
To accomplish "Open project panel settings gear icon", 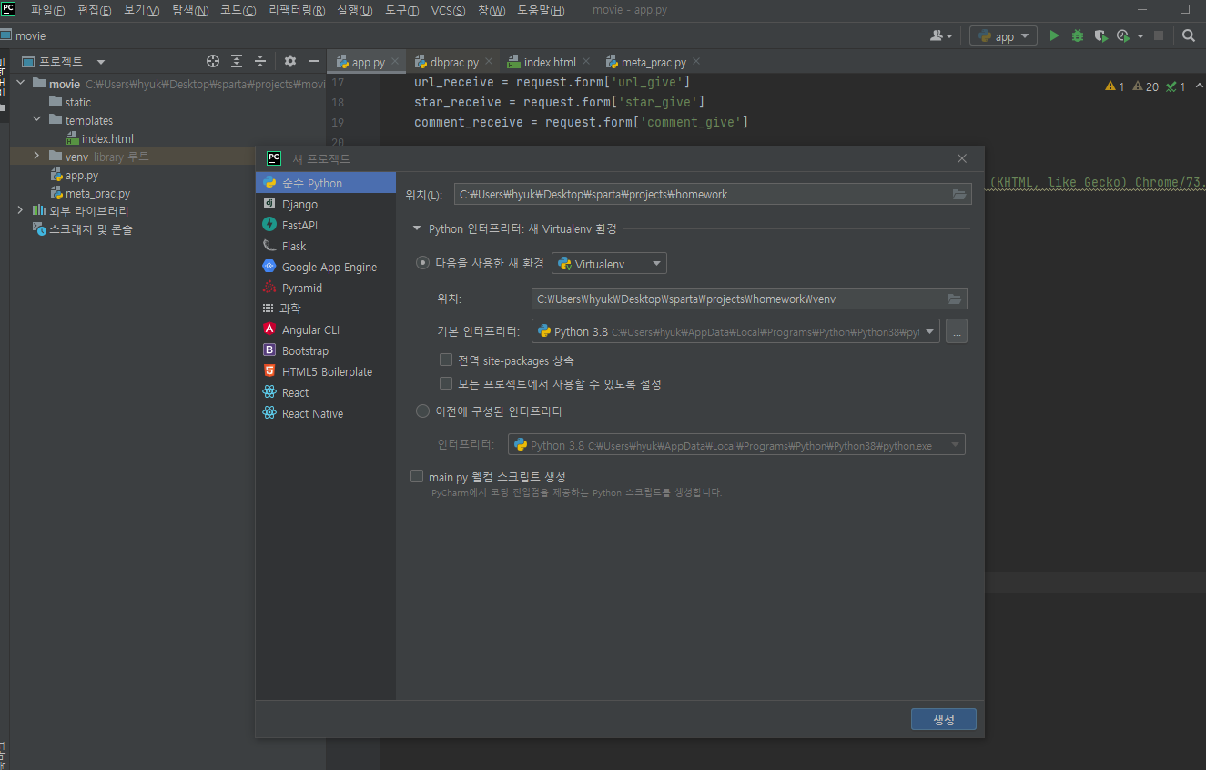I will tap(290, 61).
